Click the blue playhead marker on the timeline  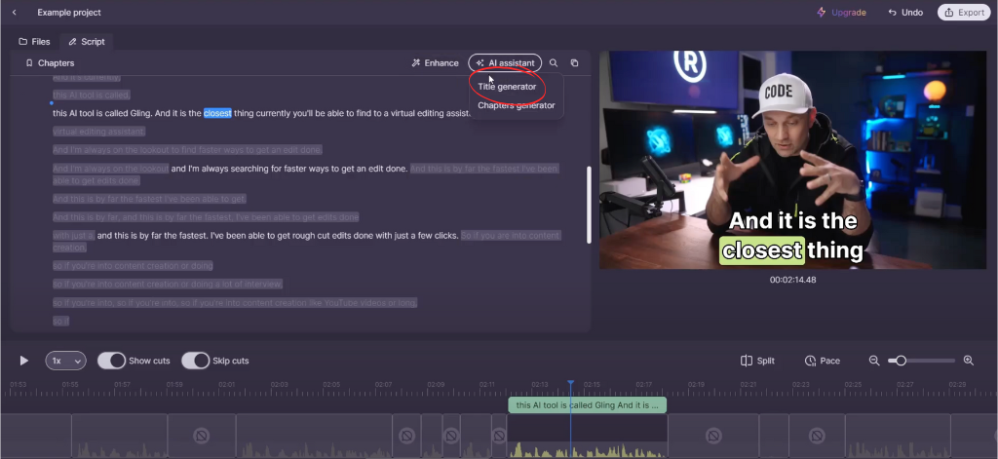[x=571, y=385]
